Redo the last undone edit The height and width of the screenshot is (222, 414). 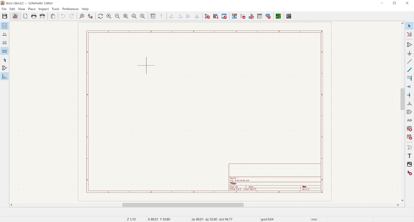72,16
